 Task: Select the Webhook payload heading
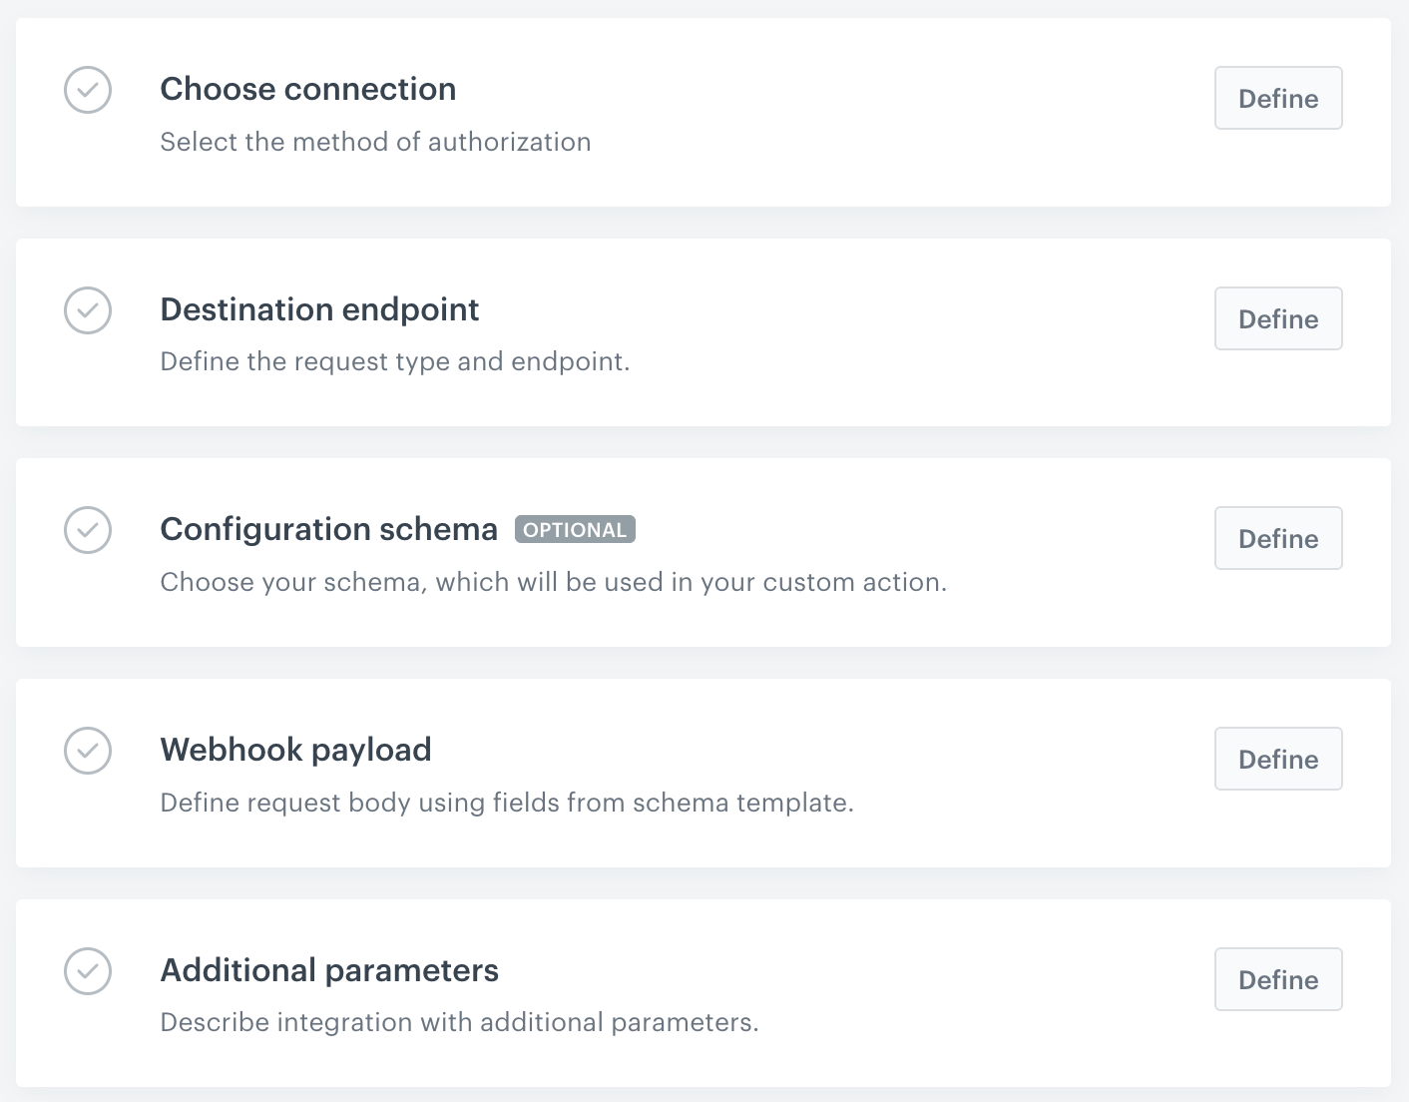coord(295,750)
